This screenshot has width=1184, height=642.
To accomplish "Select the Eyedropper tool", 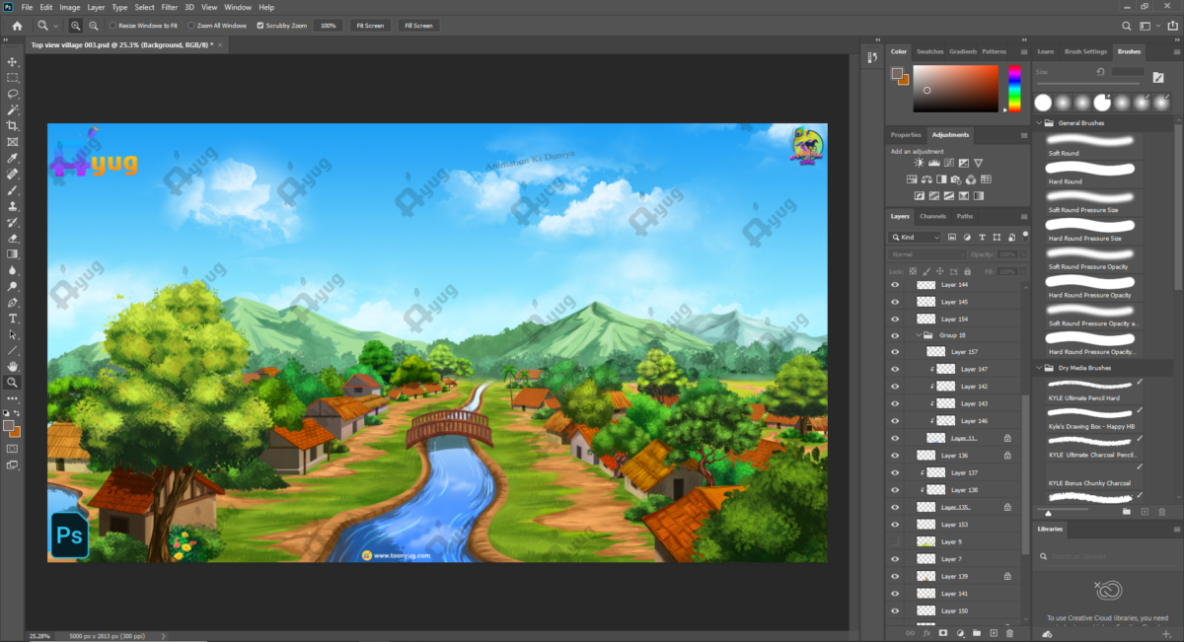I will [x=13, y=158].
